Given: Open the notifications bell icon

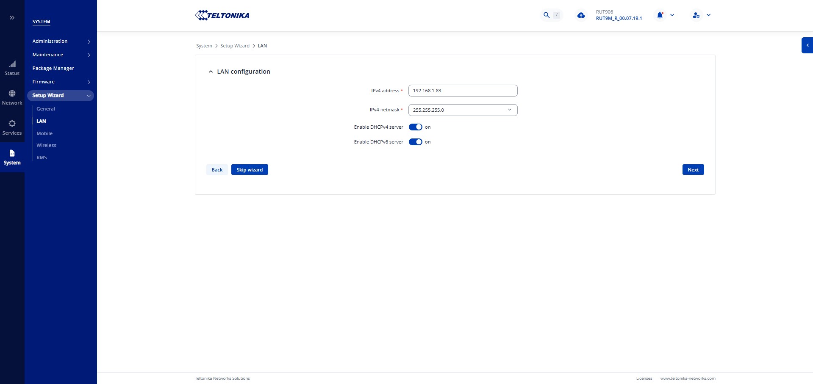Looking at the screenshot, I should pos(660,15).
